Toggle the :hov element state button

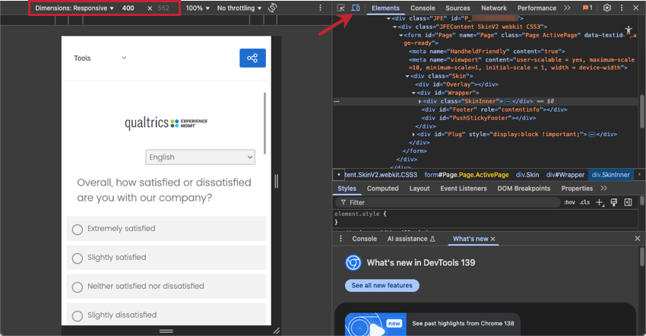568,202
